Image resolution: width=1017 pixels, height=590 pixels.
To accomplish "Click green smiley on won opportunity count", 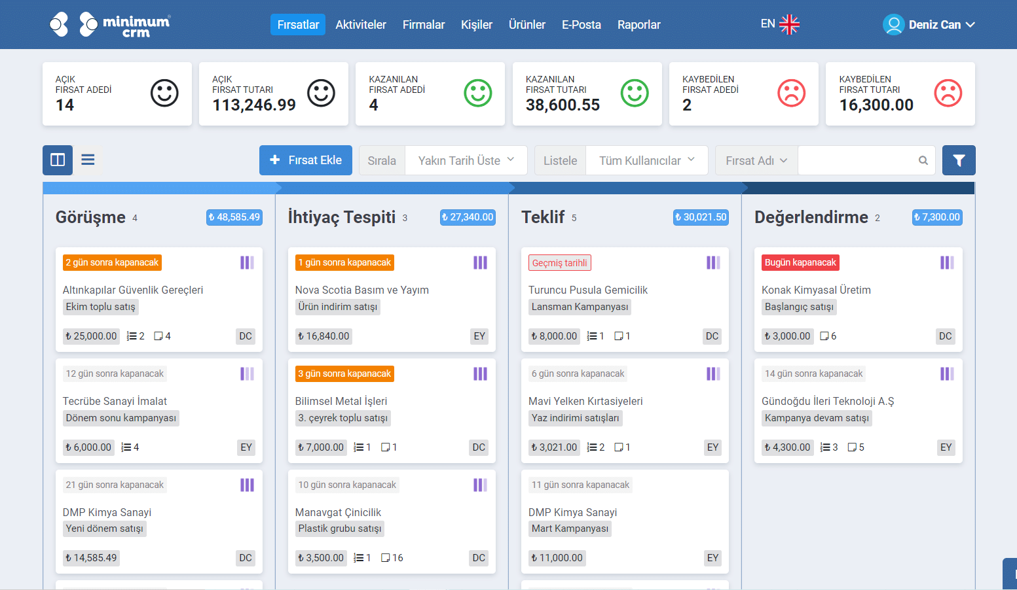I will point(478,93).
